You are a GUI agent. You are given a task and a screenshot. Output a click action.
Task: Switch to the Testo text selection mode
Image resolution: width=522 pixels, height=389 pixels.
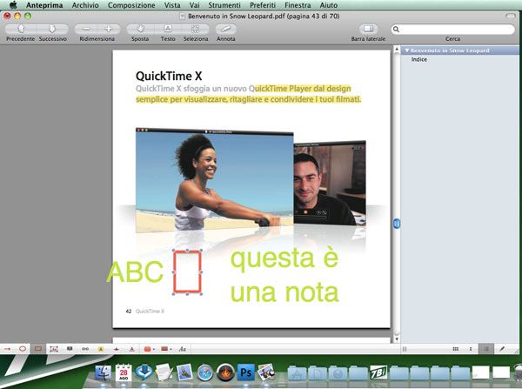[x=168, y=29]
